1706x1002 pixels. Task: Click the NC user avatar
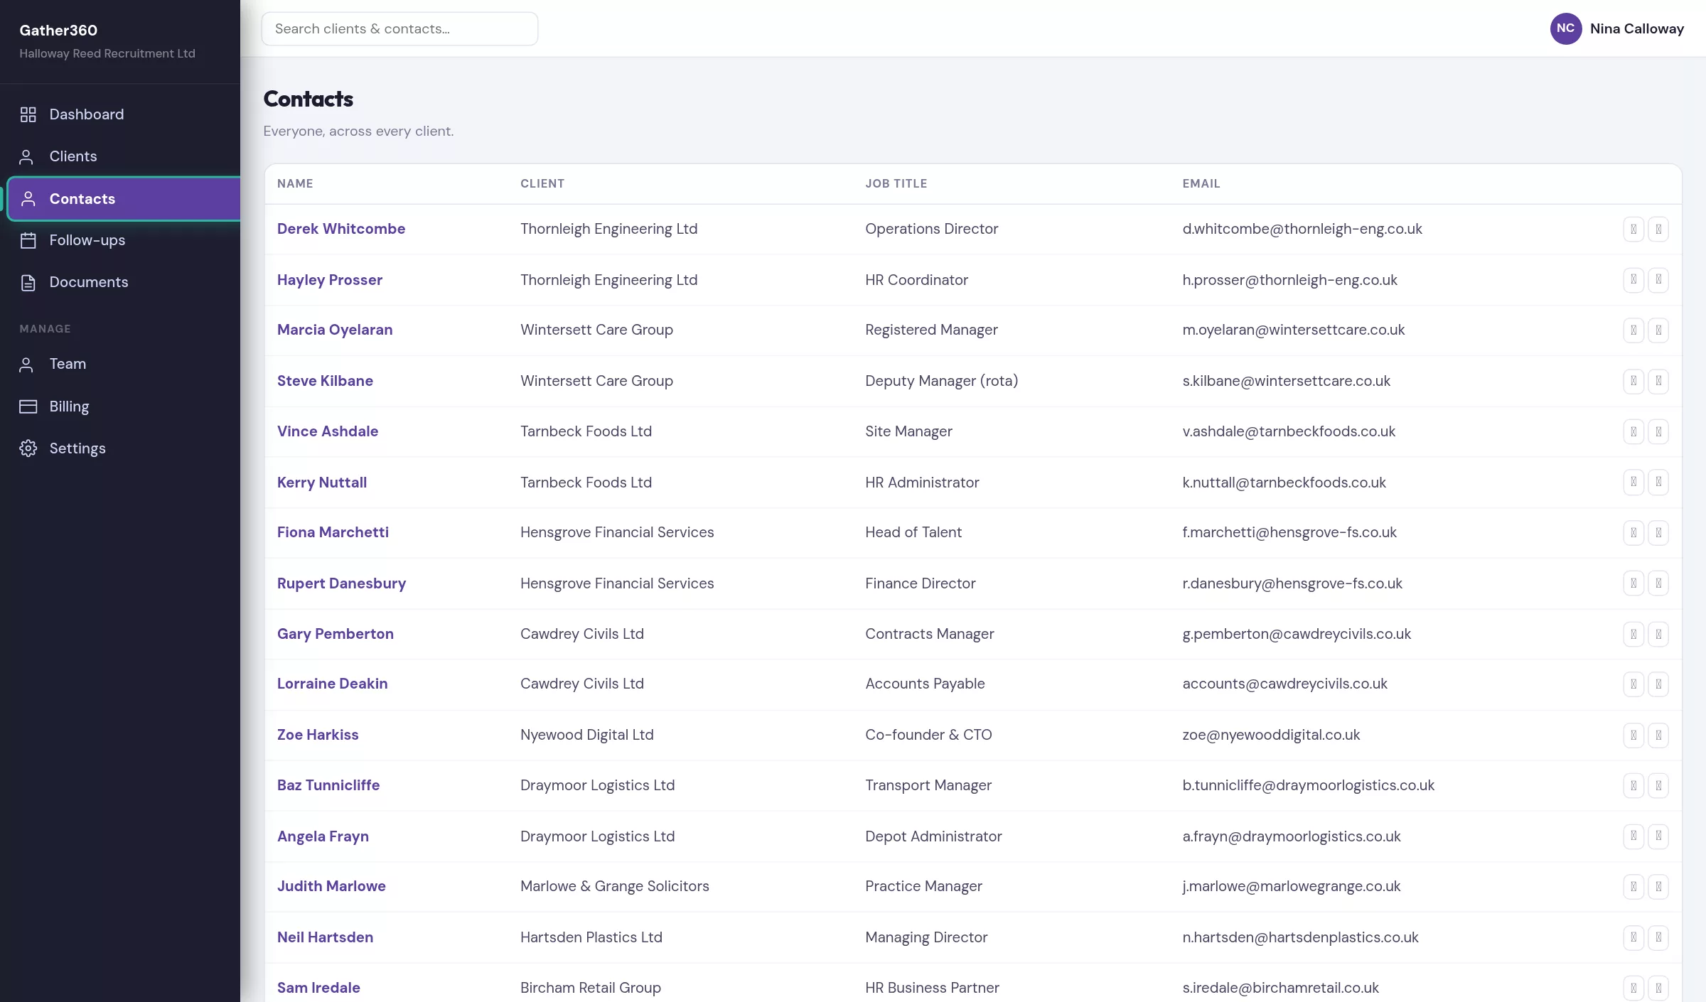pyautogui.click(x=1565, y=28)
